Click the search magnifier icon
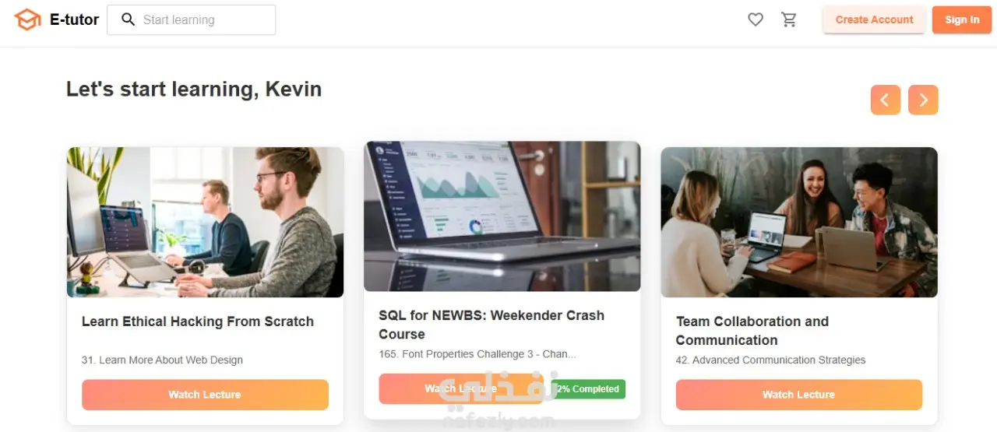 tap(129, 19)
